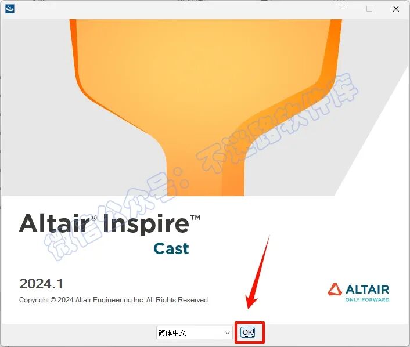Click the 2024.1 version number
Viewport: 410px width, 347px height.
tap(41, 284)
